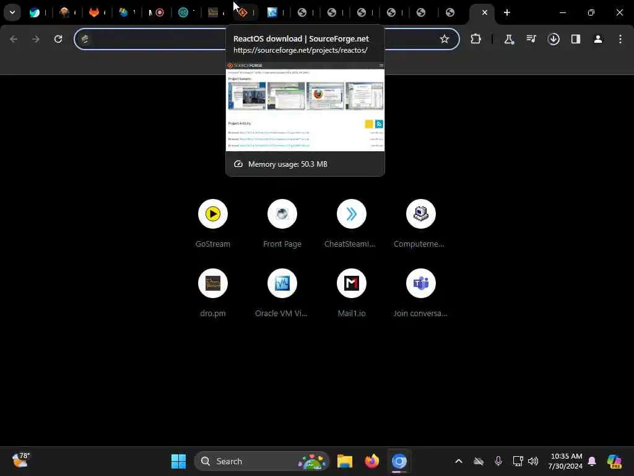Screen dimensions: 634x476
Task: Open the clock showing 10:35 AM
Action: click(566, 461)
